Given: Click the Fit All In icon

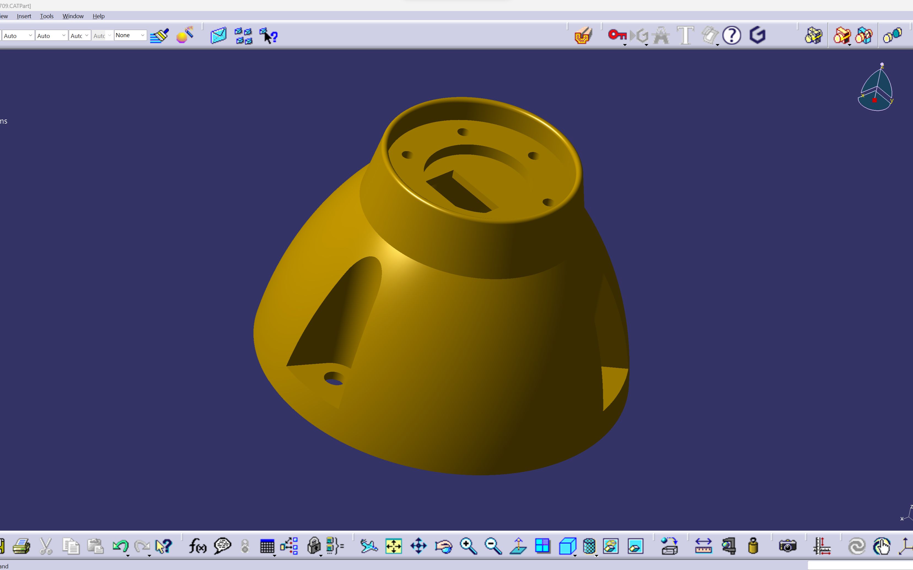Looking at the screenshot, I should [393, 546].
